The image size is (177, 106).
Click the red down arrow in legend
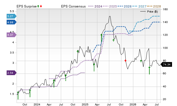41,6
